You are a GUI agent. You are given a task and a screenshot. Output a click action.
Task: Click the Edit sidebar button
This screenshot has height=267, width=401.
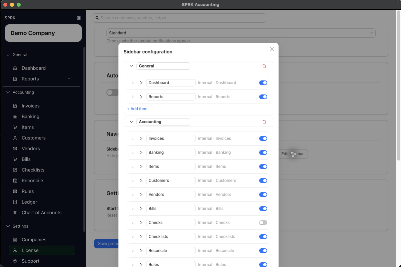(293, 154)
